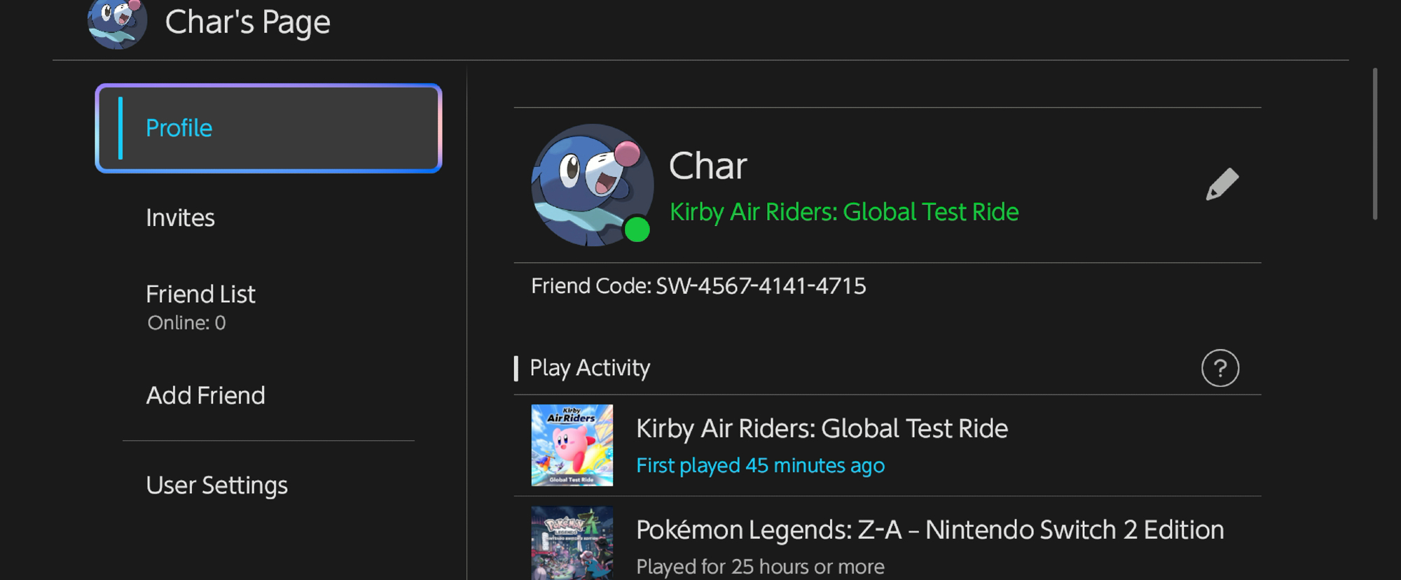Click the "Char's Page" header title
Screen dimensions: 1401x580
(x=247, y=22)
